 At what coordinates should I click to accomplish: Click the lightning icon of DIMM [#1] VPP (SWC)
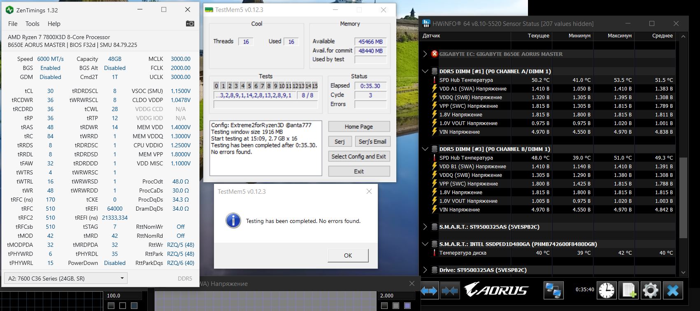434,106
